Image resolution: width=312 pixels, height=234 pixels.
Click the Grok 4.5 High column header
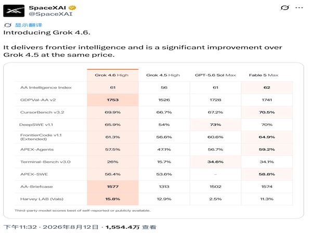click(163, 75)
